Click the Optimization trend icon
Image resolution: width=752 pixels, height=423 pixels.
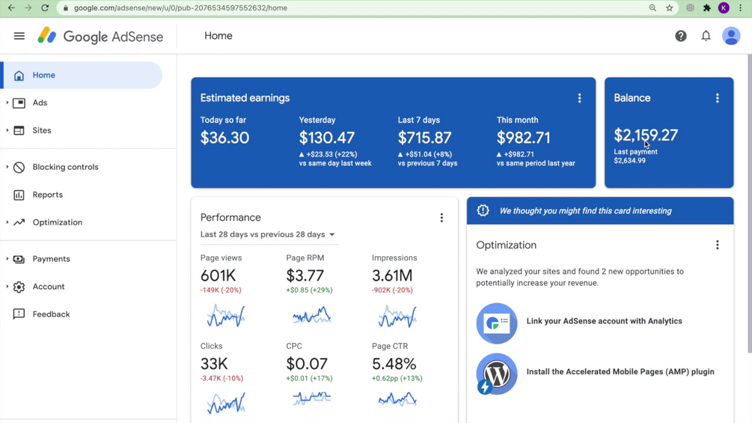click(19, 222)
